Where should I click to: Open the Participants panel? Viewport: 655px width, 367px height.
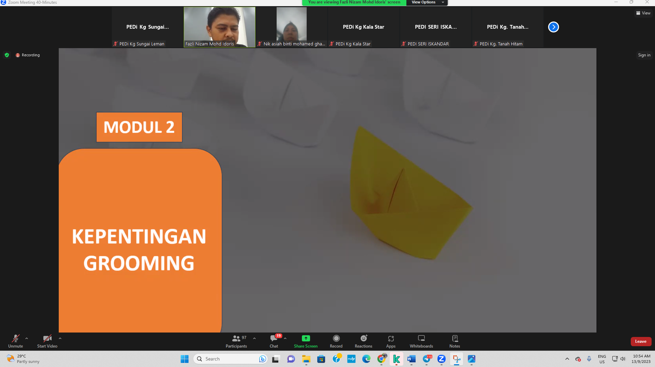click(x=236, y=341)
